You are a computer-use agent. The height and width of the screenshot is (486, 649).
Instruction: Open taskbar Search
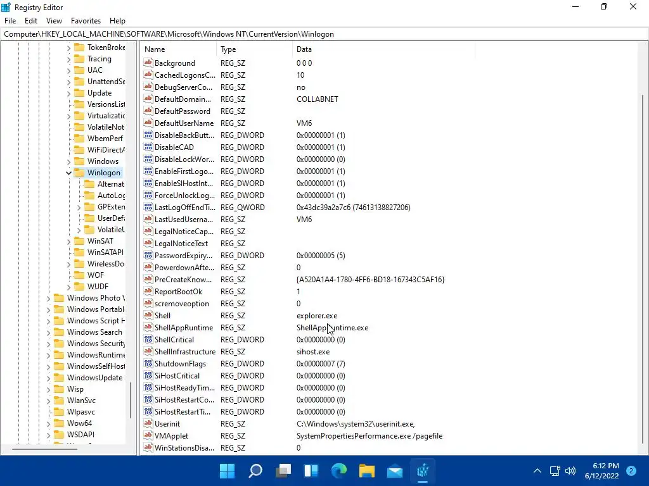point(255,471)
